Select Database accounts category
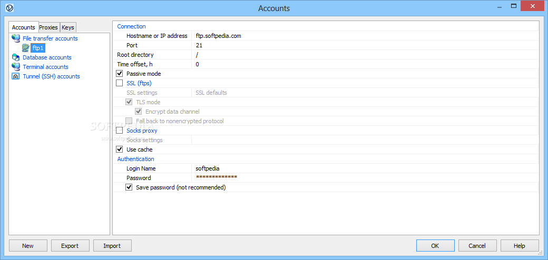The height and width of the screenshot is (260, 548). click(x=47, y=57)
